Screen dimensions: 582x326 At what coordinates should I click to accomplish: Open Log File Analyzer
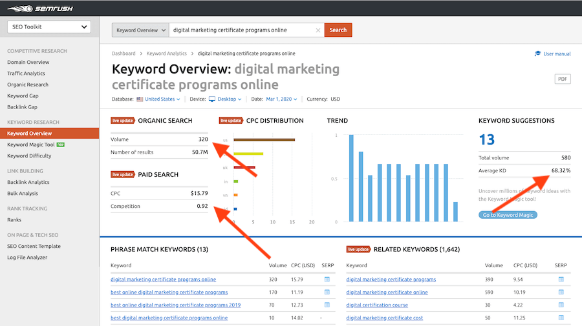(27, 257)
